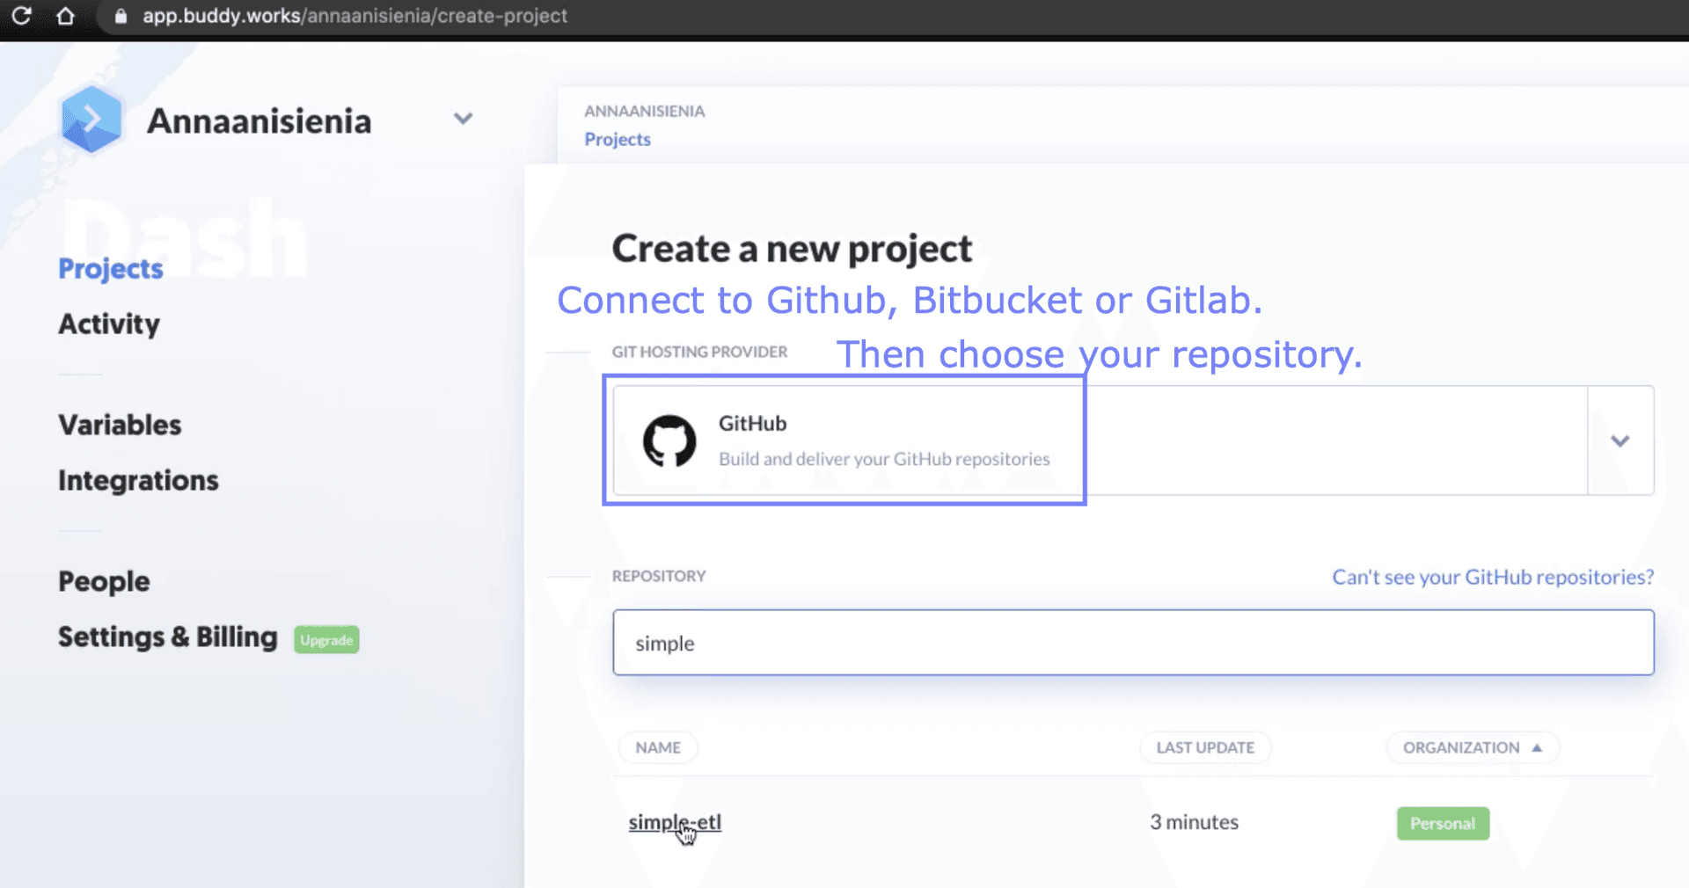Viewport: 1689px width, 888px height.
Task: Click the padlock icon in the address bar
Action: pyautogui.click(x=121, y=16)
